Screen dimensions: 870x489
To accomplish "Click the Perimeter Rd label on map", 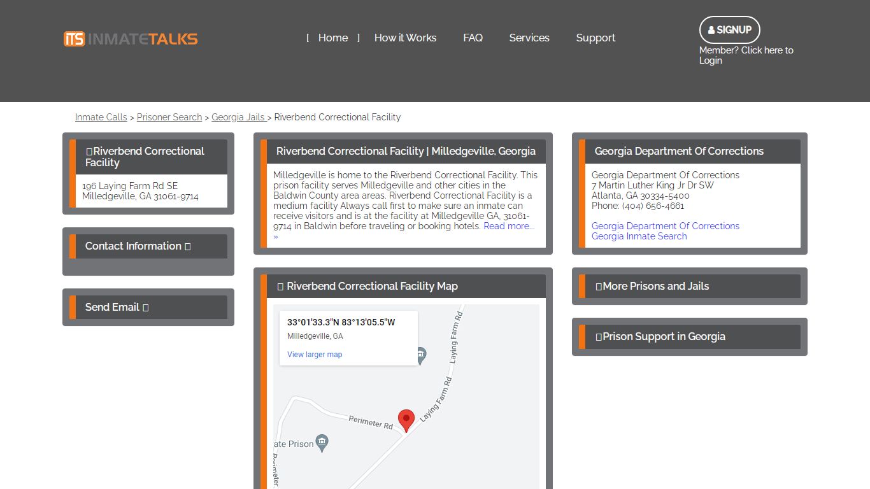I will tap(371, 422).
